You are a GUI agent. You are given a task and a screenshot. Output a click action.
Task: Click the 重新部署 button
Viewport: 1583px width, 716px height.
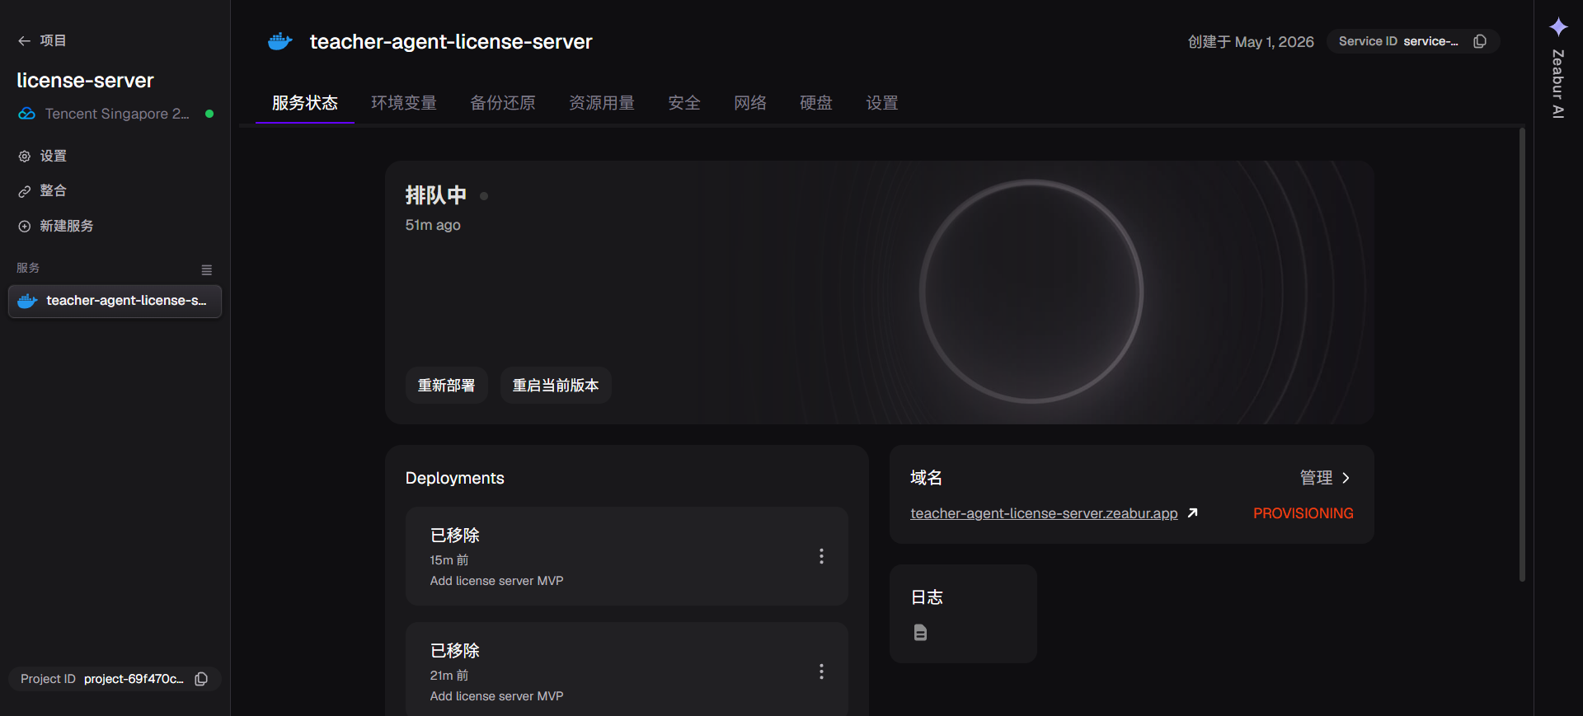coord(447,386)
